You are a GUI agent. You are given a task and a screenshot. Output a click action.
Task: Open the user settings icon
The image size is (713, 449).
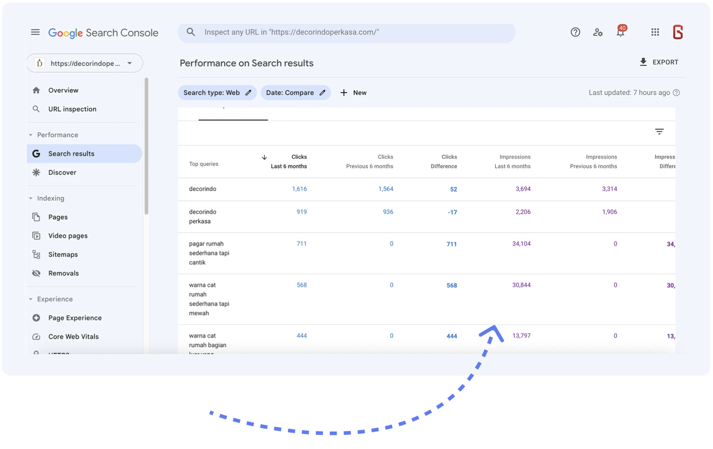click(598, 32)
